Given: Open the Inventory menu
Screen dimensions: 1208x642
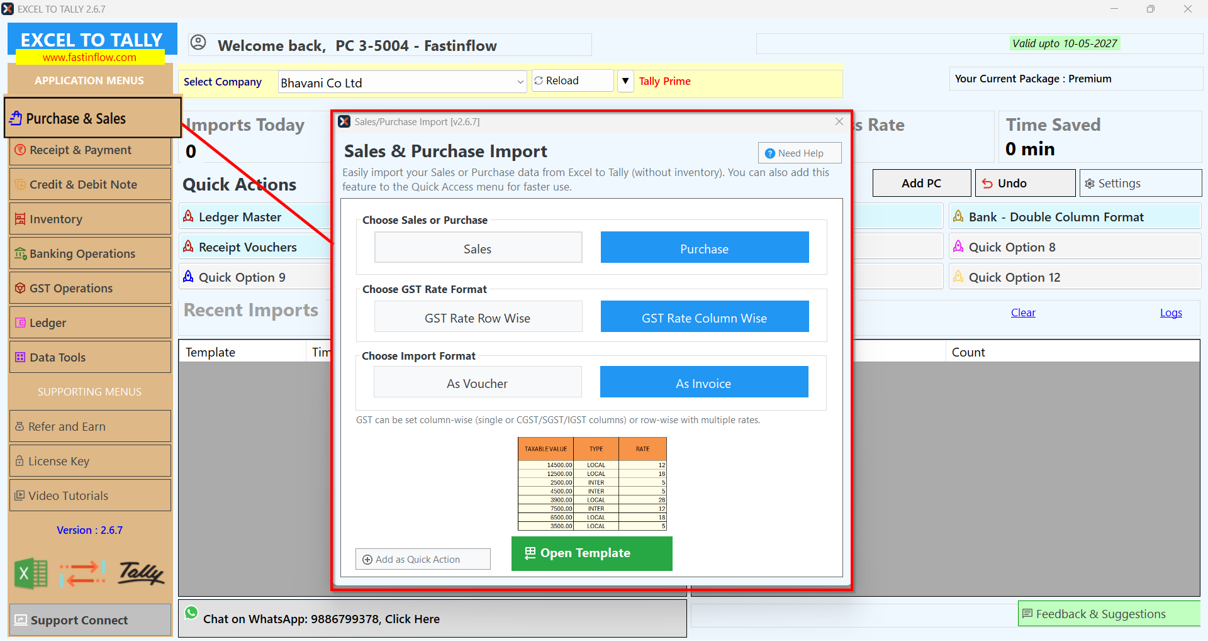Looking at the screenshot, I should 90,219.
